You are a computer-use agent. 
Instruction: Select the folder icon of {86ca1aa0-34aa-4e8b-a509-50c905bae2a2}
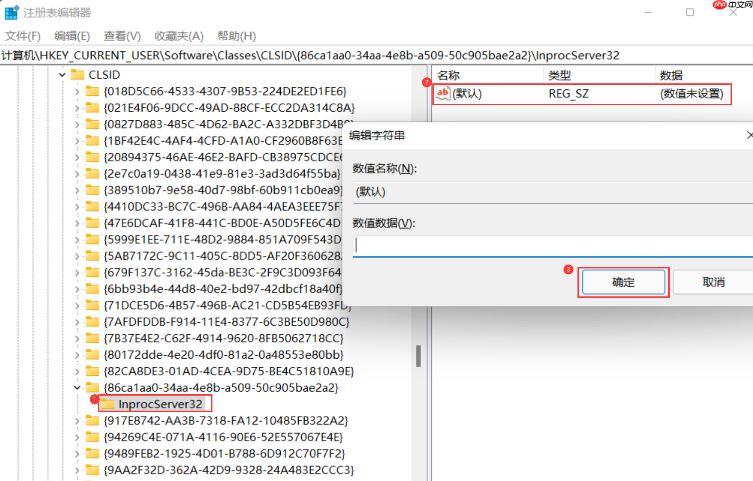[93, 387]
